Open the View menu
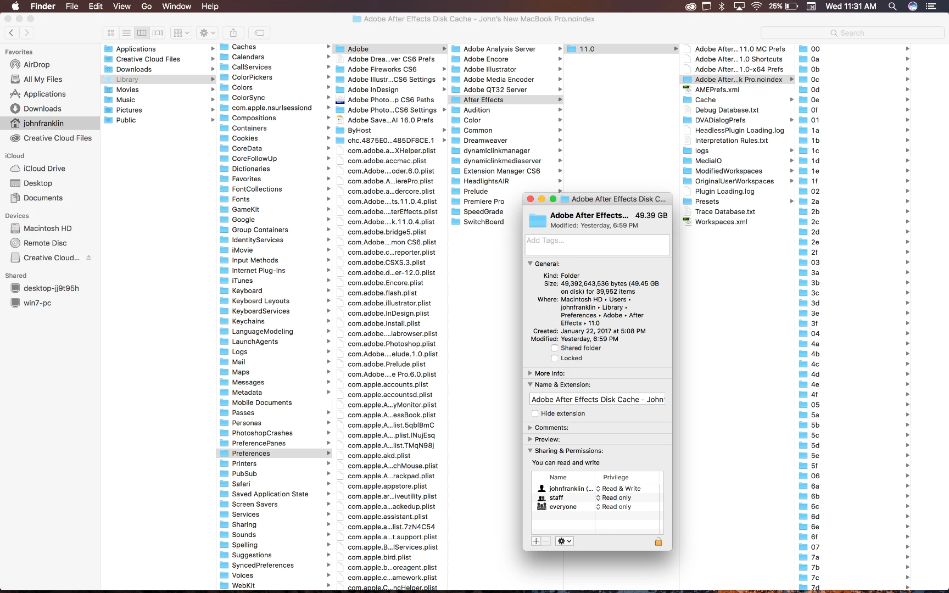The image size is (949, 593). pos(122,7)
